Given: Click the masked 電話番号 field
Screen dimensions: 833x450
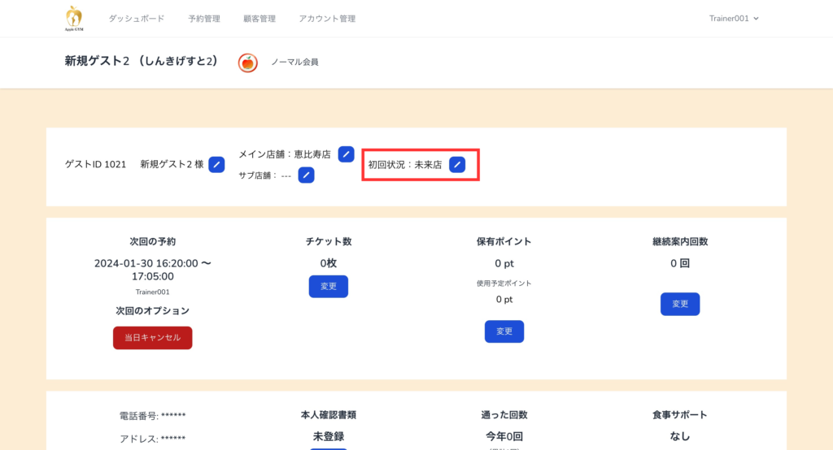Looking at the screenshot, I should pyautogui.click(x=152, y=416).
